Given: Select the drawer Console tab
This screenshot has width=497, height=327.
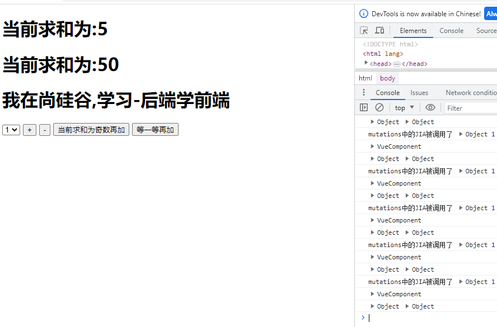Looking at the screenshot, I should pos(388,93).
